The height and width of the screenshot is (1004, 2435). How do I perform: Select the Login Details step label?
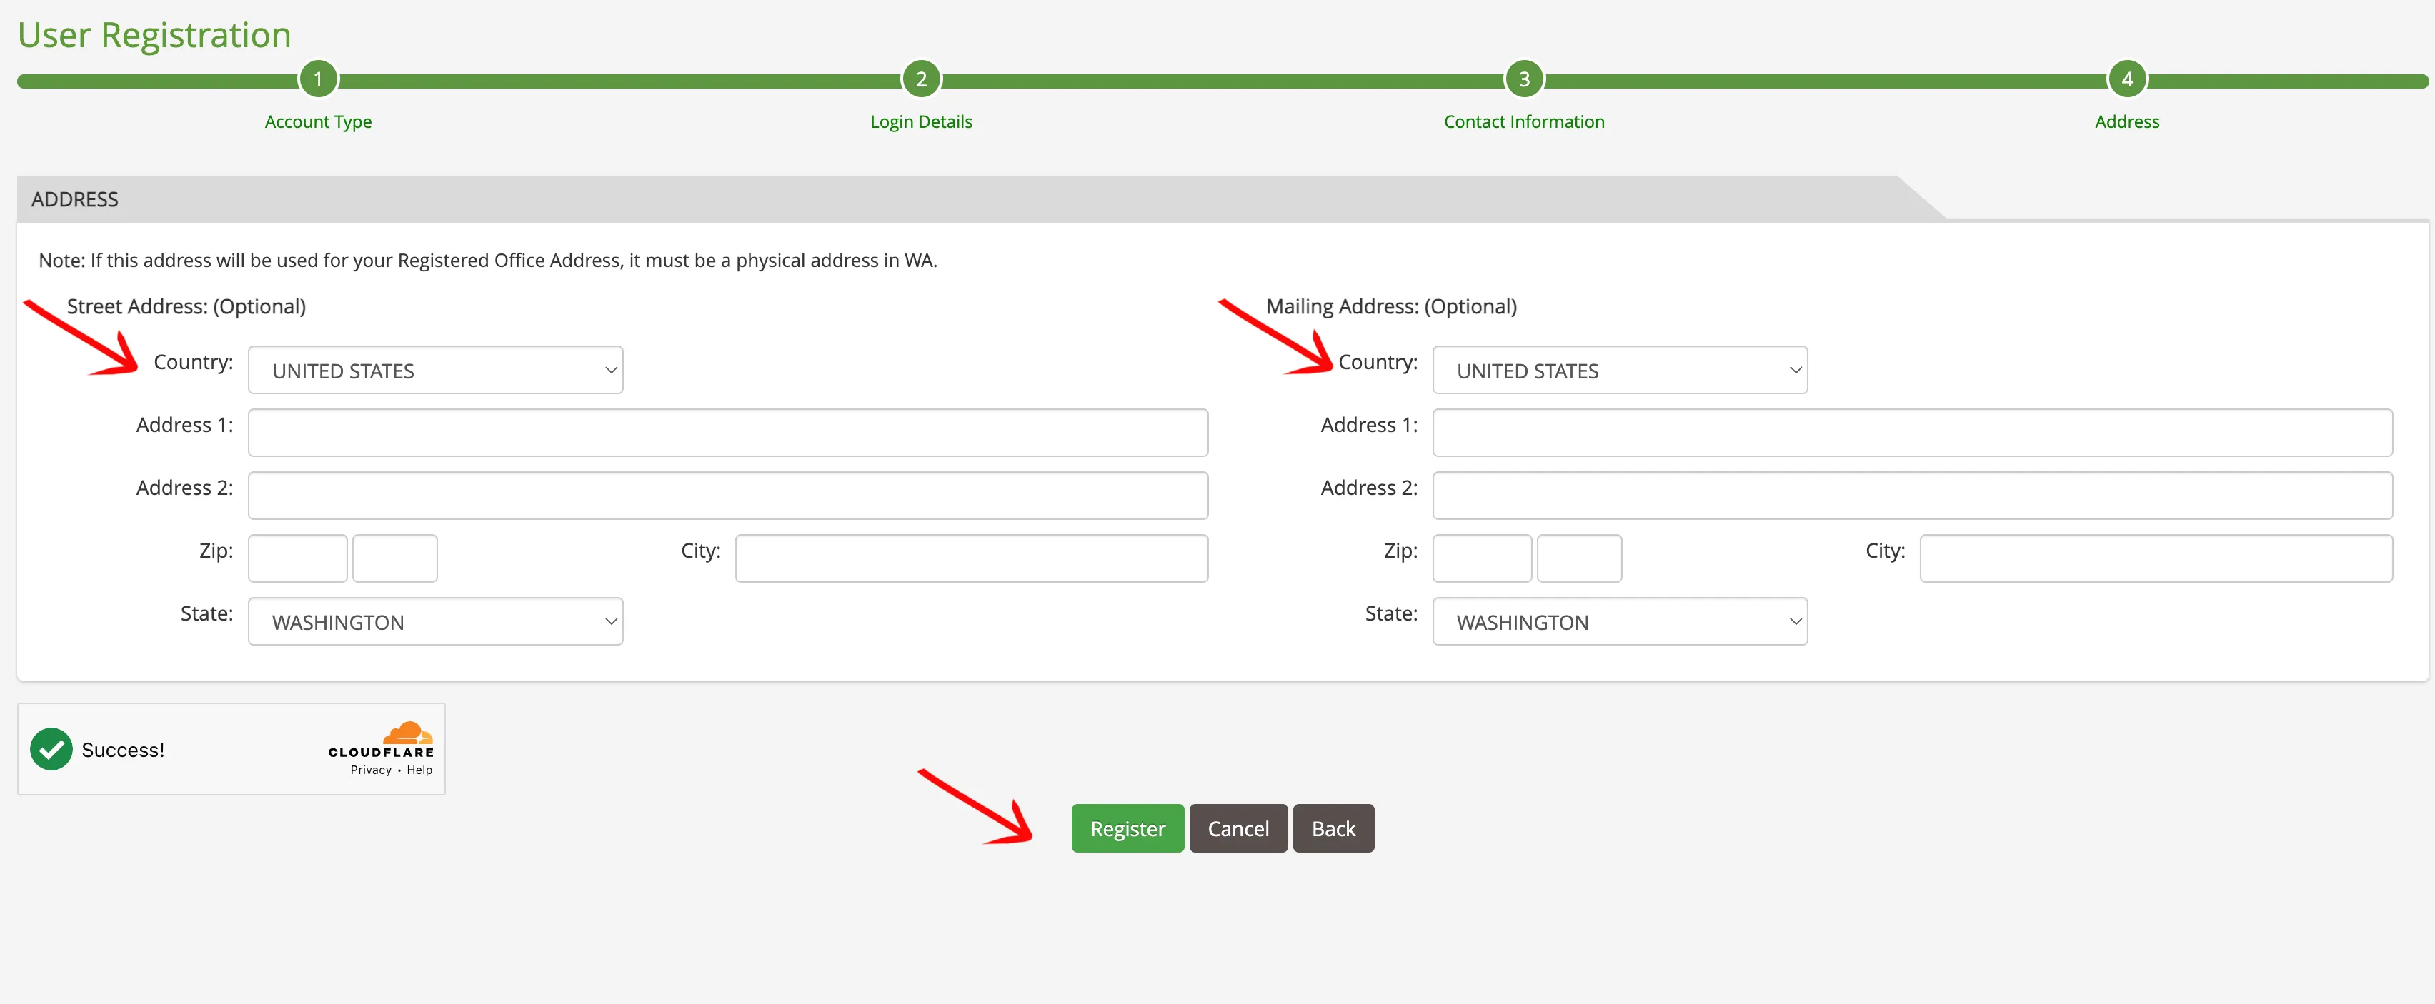(921, 122)
